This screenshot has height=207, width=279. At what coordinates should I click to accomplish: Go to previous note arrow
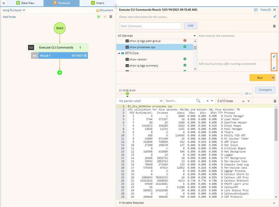(x=243, y=101)
